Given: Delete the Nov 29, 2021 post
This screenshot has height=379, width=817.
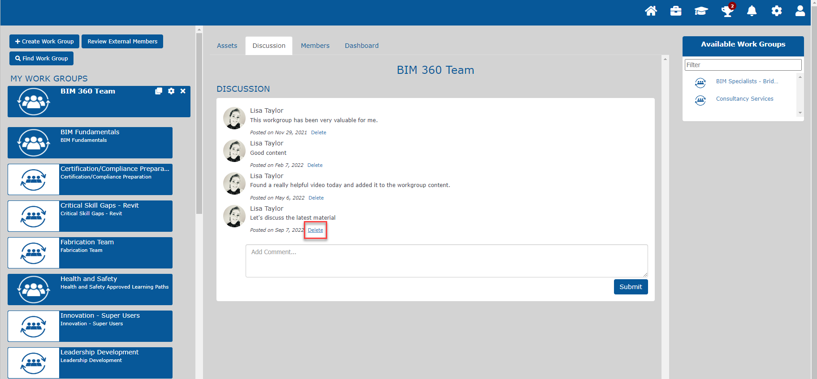Looking at the screenshot, I should [x=319, y=132].
